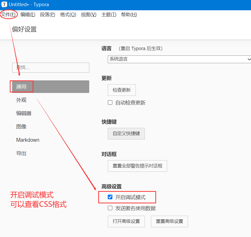Viewport: 251px width, 237px height.
Task: Open the 格式(O) menu
Action: pos(68,15)
